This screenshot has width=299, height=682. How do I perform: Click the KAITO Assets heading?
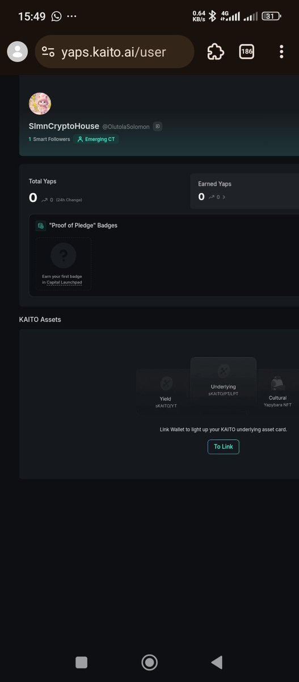point(40,319)
